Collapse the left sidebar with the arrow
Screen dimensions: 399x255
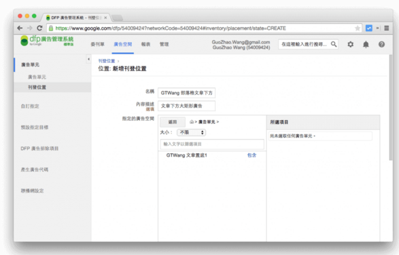point(88,59)
